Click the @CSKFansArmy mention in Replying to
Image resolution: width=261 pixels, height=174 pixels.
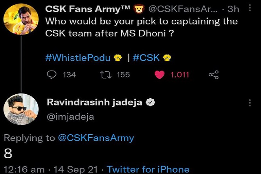coord(96,138)
